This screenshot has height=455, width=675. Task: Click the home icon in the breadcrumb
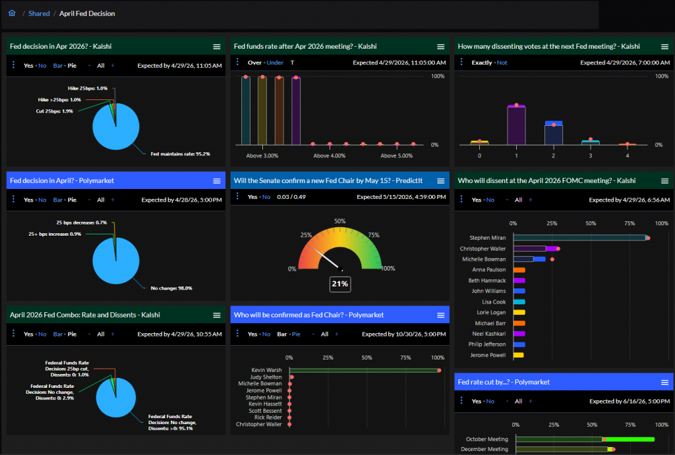tap(12, 13)
